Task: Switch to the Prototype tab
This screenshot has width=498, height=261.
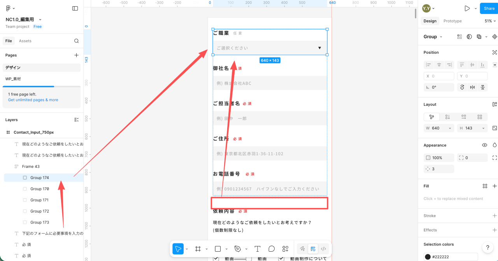Action: coord(452,21)
